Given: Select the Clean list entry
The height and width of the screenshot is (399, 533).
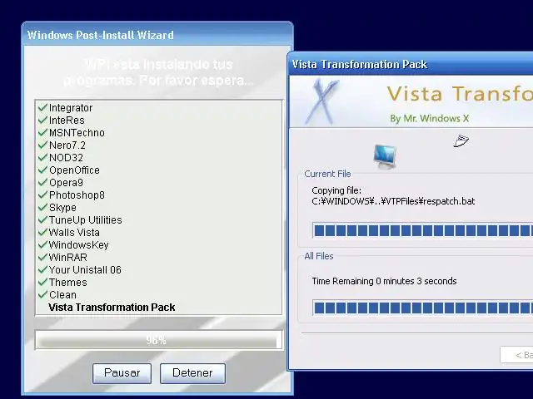Looking at the screenshot, I should [x=62, y=295].
